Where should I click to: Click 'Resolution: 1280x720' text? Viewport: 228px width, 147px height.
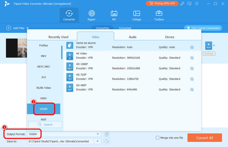[x=125, y=79]
